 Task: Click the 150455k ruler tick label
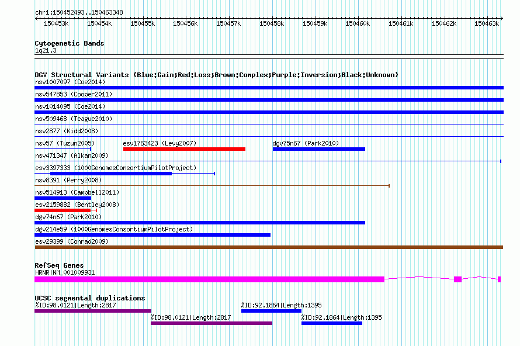click(143, 23)
